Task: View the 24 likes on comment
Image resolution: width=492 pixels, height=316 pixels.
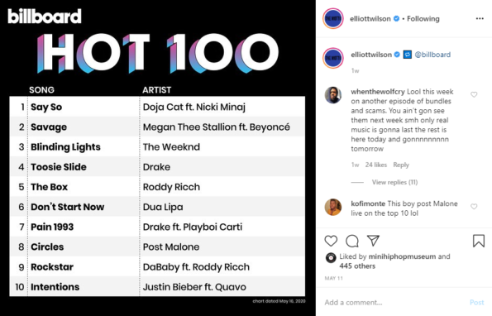Action: [x=376, y=165]
